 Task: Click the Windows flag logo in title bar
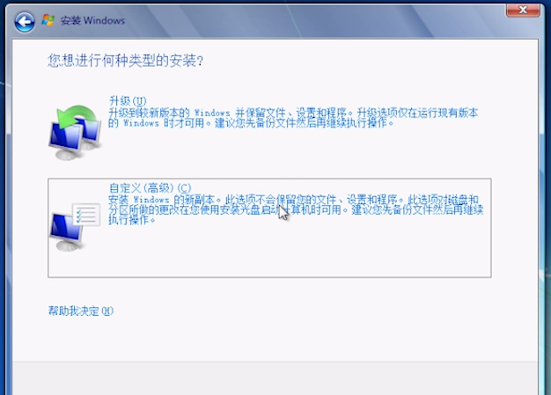point(48,20)
